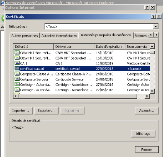Click the left arrow of the horizontal scrollbar

pos(16,96)
